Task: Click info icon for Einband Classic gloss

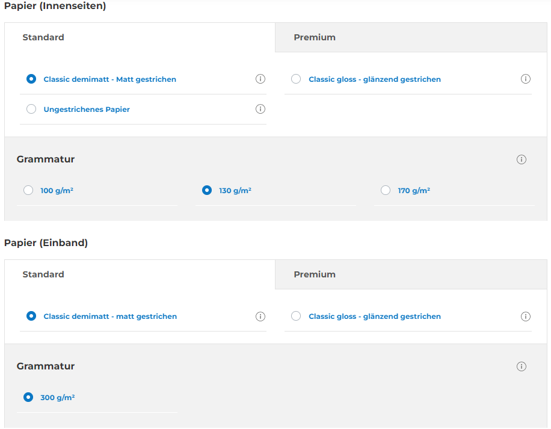Action: click(526, 316)
